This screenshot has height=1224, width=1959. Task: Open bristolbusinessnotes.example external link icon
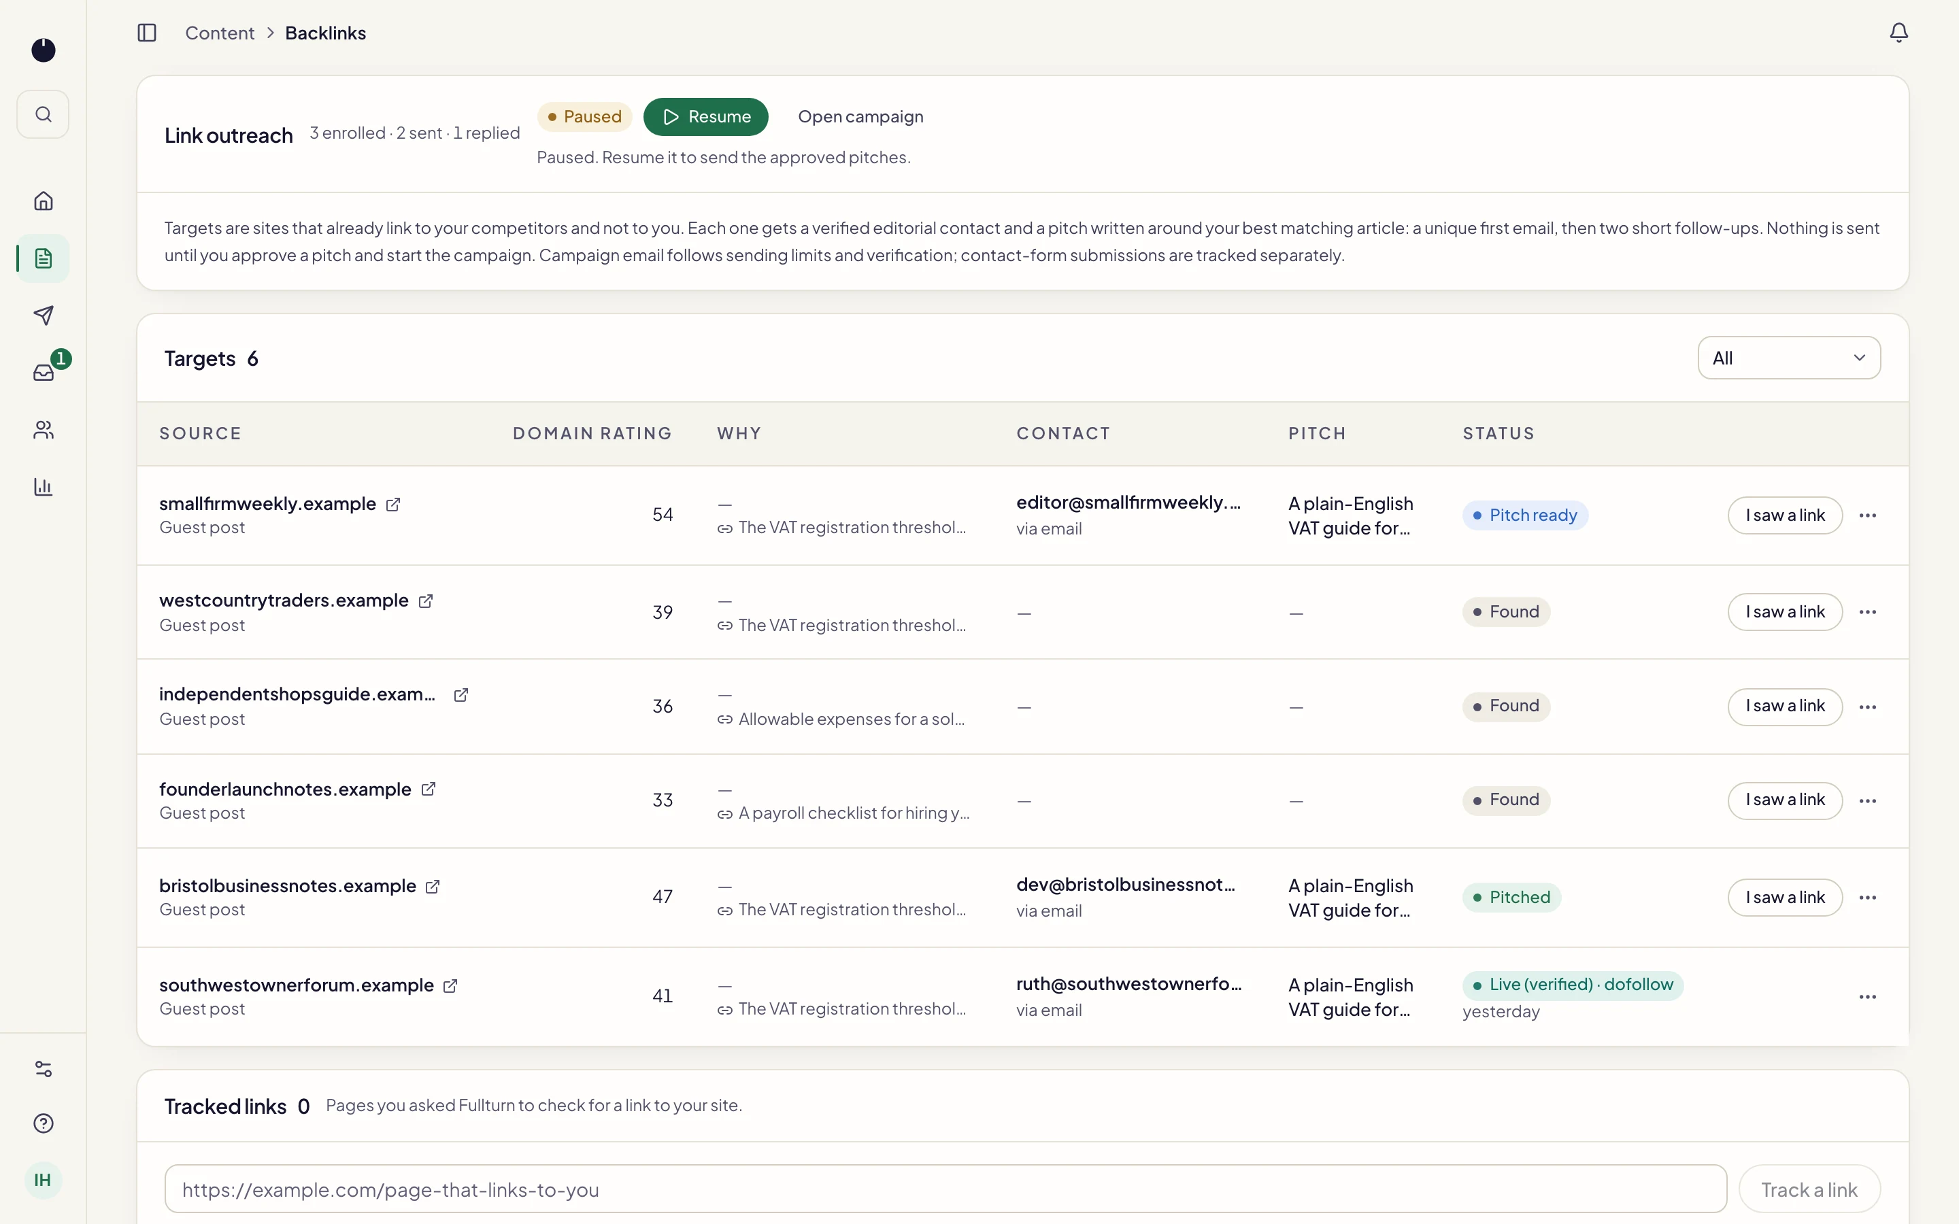click(433, 887)
